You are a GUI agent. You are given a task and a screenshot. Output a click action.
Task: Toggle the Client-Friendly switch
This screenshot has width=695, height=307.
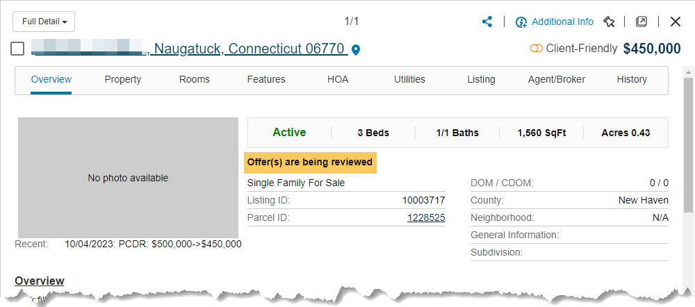pyautogui.click(x=536, y=49)
